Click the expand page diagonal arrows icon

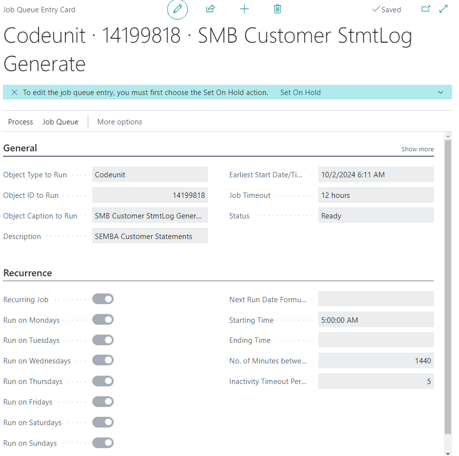[x=443, y=9]
